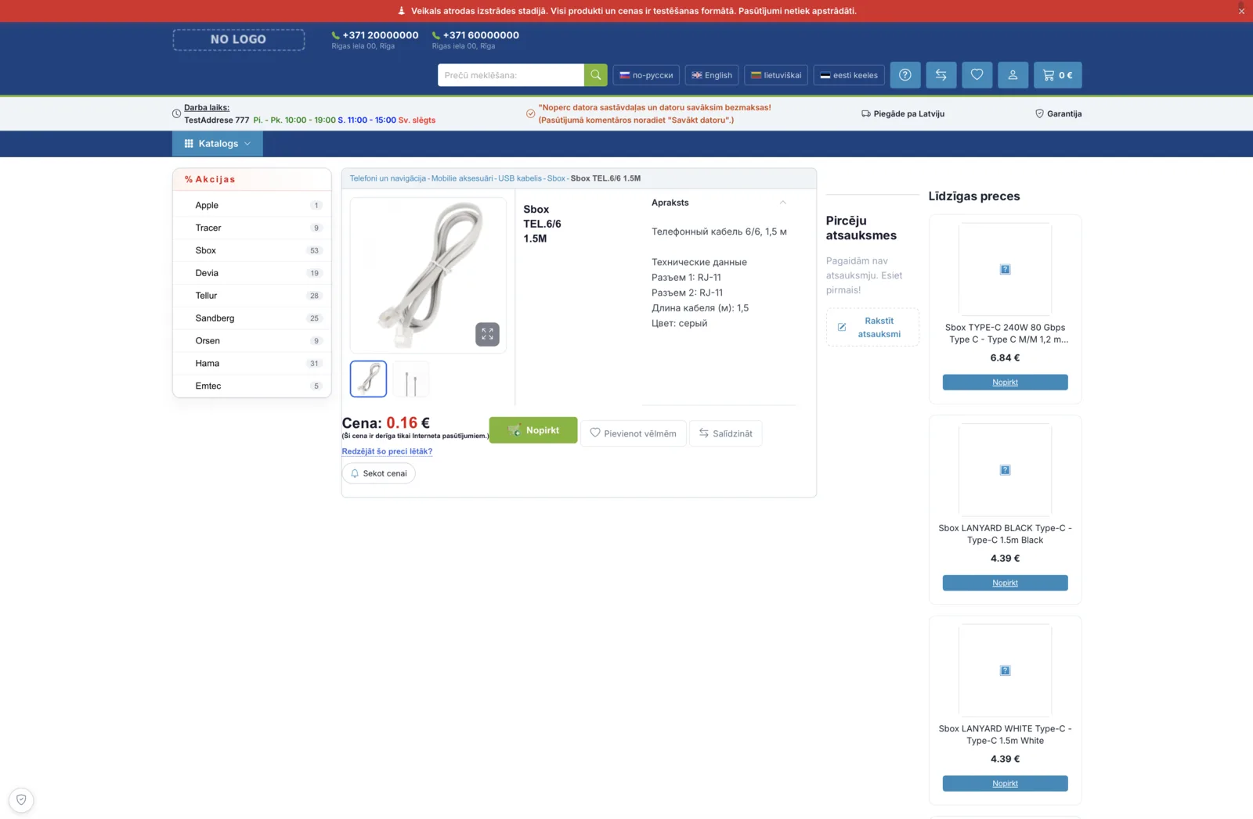Dismiss the red development notice banner
The height and width of the screenshot is (819, 1253).
pos(1241,11)
